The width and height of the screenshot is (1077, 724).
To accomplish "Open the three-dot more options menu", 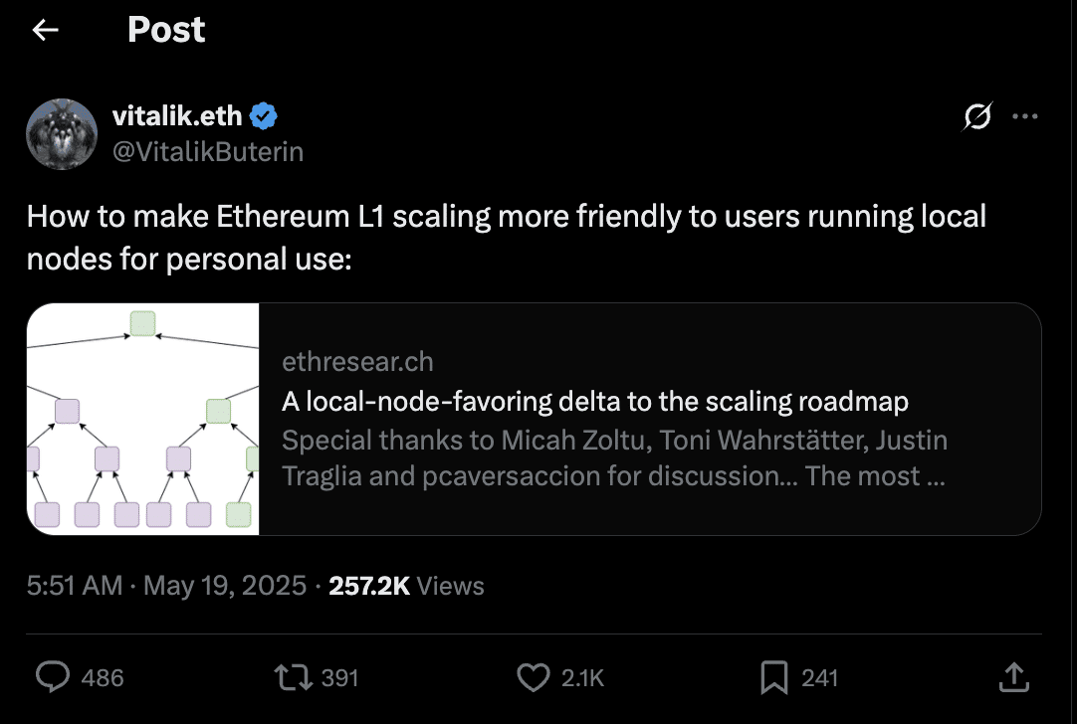I will point(1025,116).
